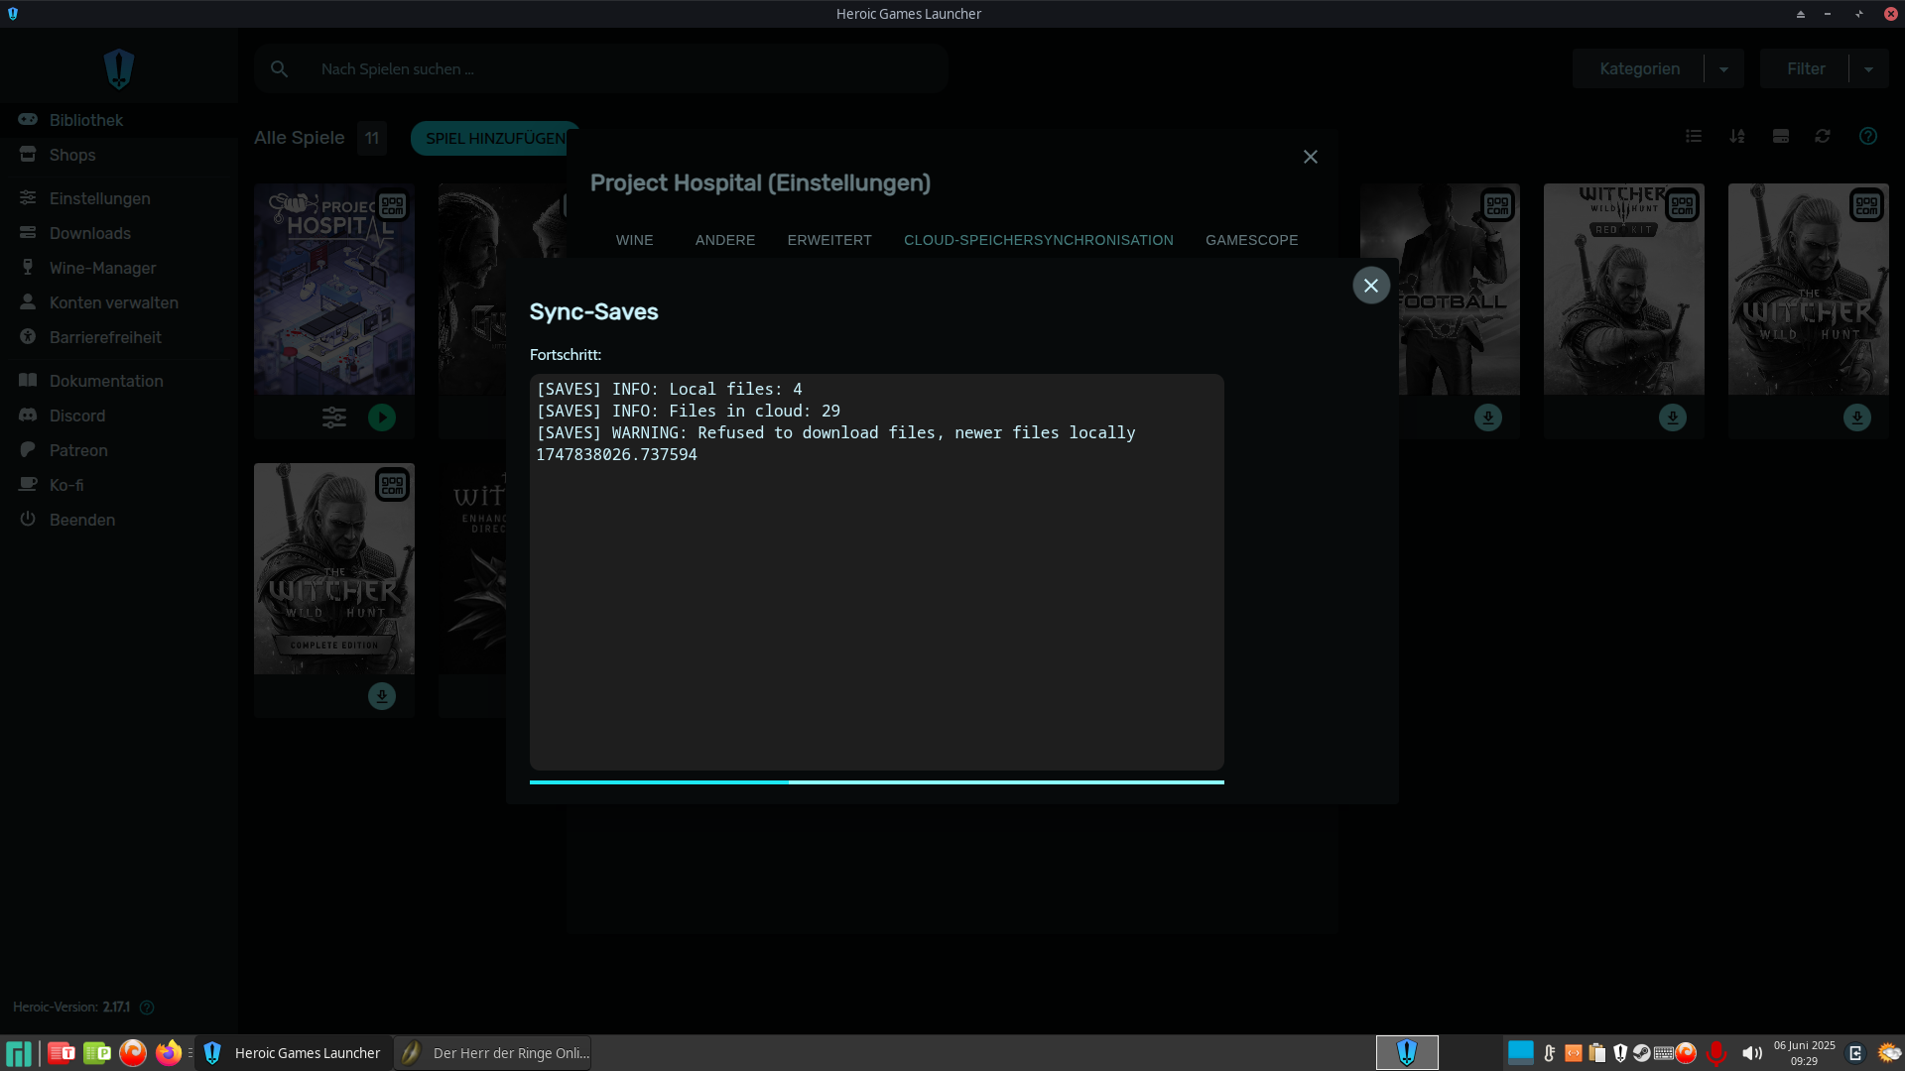Open Steam tray icon in taskbar
Image resolution: width=1905 pixels, height=1071 pixels.
[x=1642, y=1053]
